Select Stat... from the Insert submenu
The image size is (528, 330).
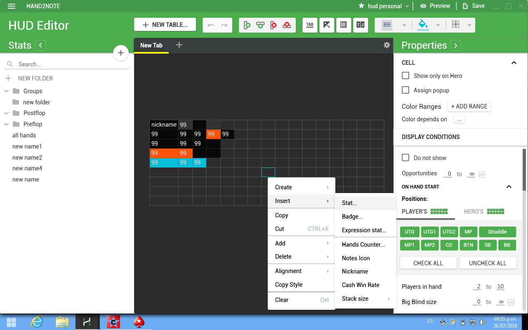[x=365, y=203]
